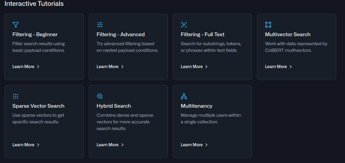Click the Multitenancy card heading
This screenshot has height=163, width=345.
[196, 106]
